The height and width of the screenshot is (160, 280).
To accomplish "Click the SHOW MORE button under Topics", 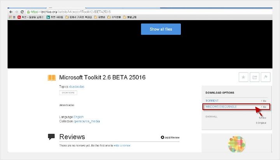I will click(x=68, y=93).
